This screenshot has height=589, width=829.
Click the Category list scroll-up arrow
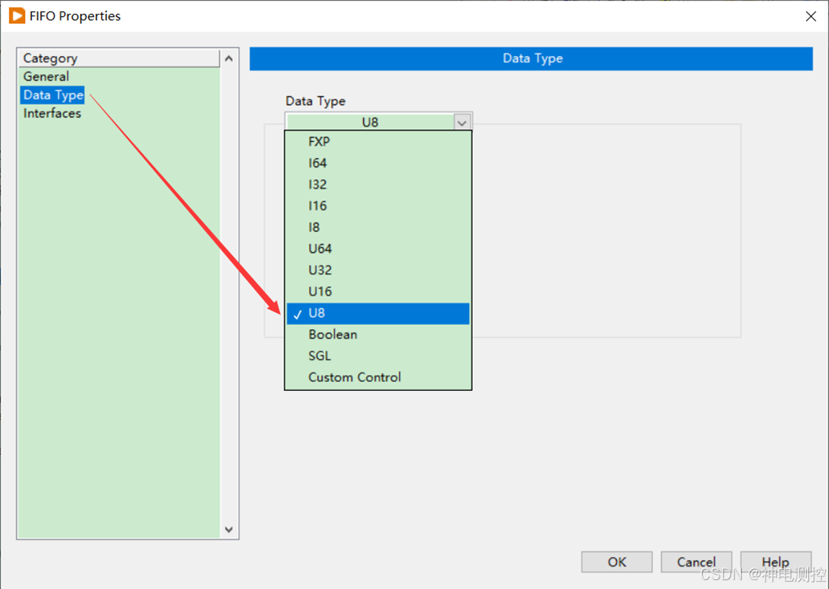click(x=229, y=58)
